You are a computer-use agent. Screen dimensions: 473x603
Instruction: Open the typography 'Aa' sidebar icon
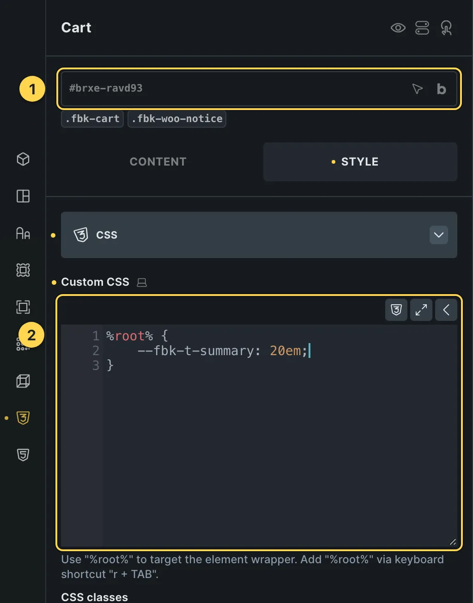coord(23,233)
